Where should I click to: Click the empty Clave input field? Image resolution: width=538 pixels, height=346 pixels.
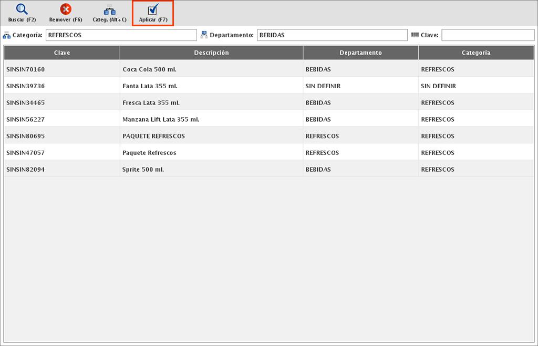pyautogui.click(x=487, y=35)
